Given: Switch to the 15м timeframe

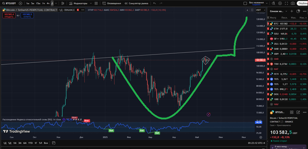Looking at the screenshot, I should [38, 3].
